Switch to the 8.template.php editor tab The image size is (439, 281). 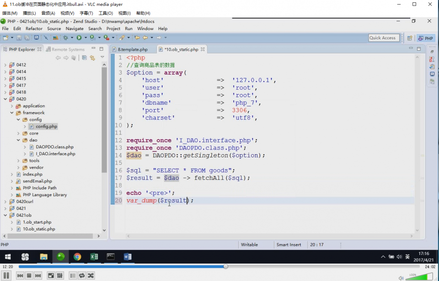(133, 49)
